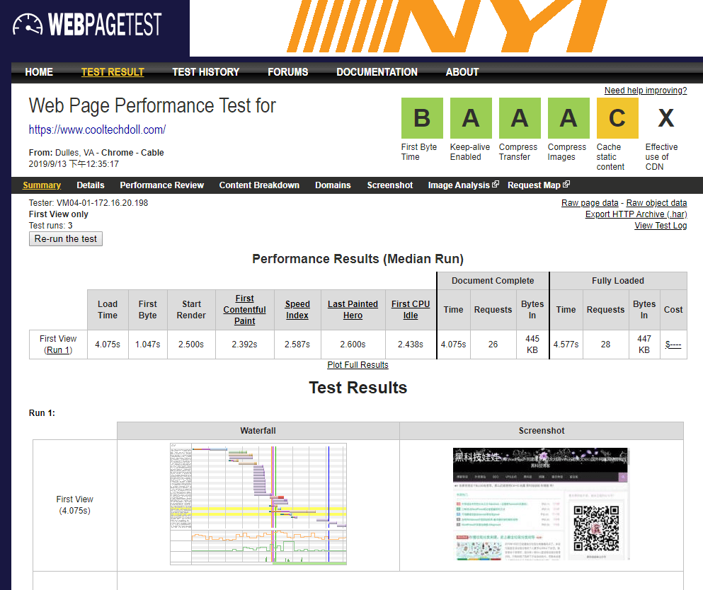This screenshot has height=590, width=703.
Task: Click the Plot Full Results link
Action: pos(358,364)
